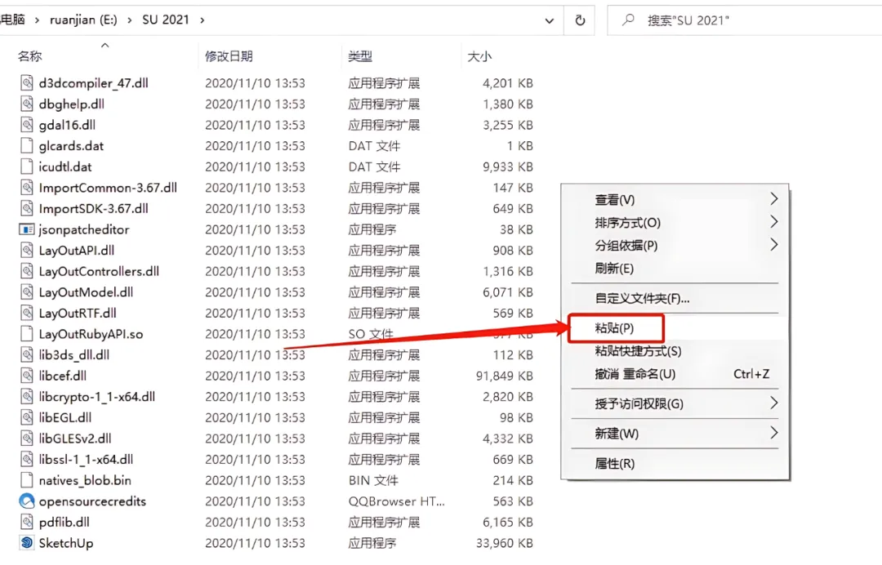
Task: Select the file name natives_blob.bin
Action: 85,480
